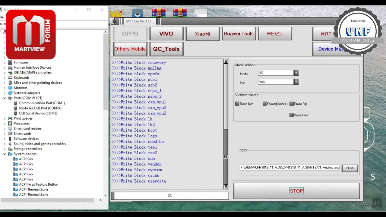Check the Format(Unlock) option
The height and width of the screenshot is (217, 386).
pyautogui.click(x=264, y=104)
